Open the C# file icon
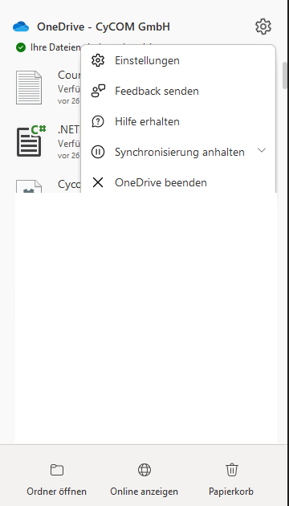 (x=31, y=141)
